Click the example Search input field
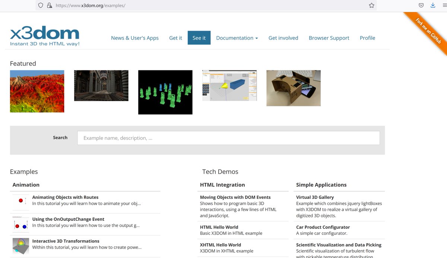 coord(229,138)
